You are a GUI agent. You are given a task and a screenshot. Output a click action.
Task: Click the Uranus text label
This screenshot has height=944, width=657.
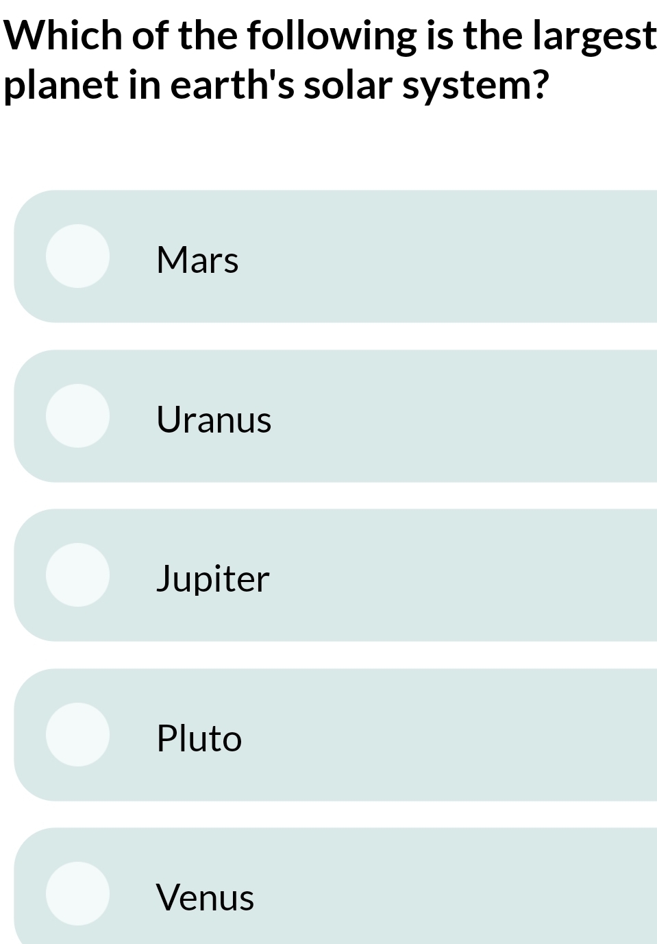pyautogui.click(x=214, y=420)
